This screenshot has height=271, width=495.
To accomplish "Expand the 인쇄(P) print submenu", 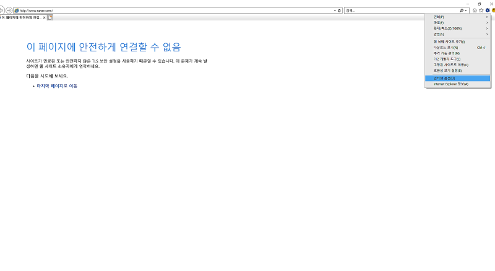I will (x=457, y=17).
